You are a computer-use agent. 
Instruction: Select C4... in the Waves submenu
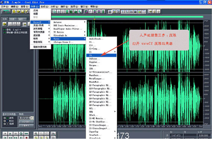pos(101,55)
